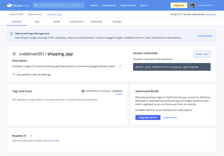Click shipping_app in the breadcrumb
The width and height of the screenshot is (224, 156).
[54, 14]
